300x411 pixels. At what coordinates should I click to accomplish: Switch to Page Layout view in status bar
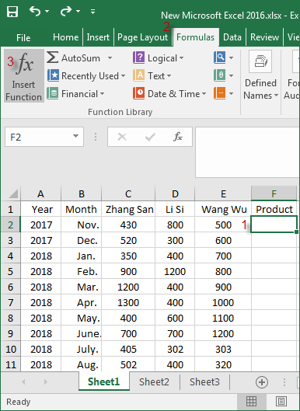281,401
